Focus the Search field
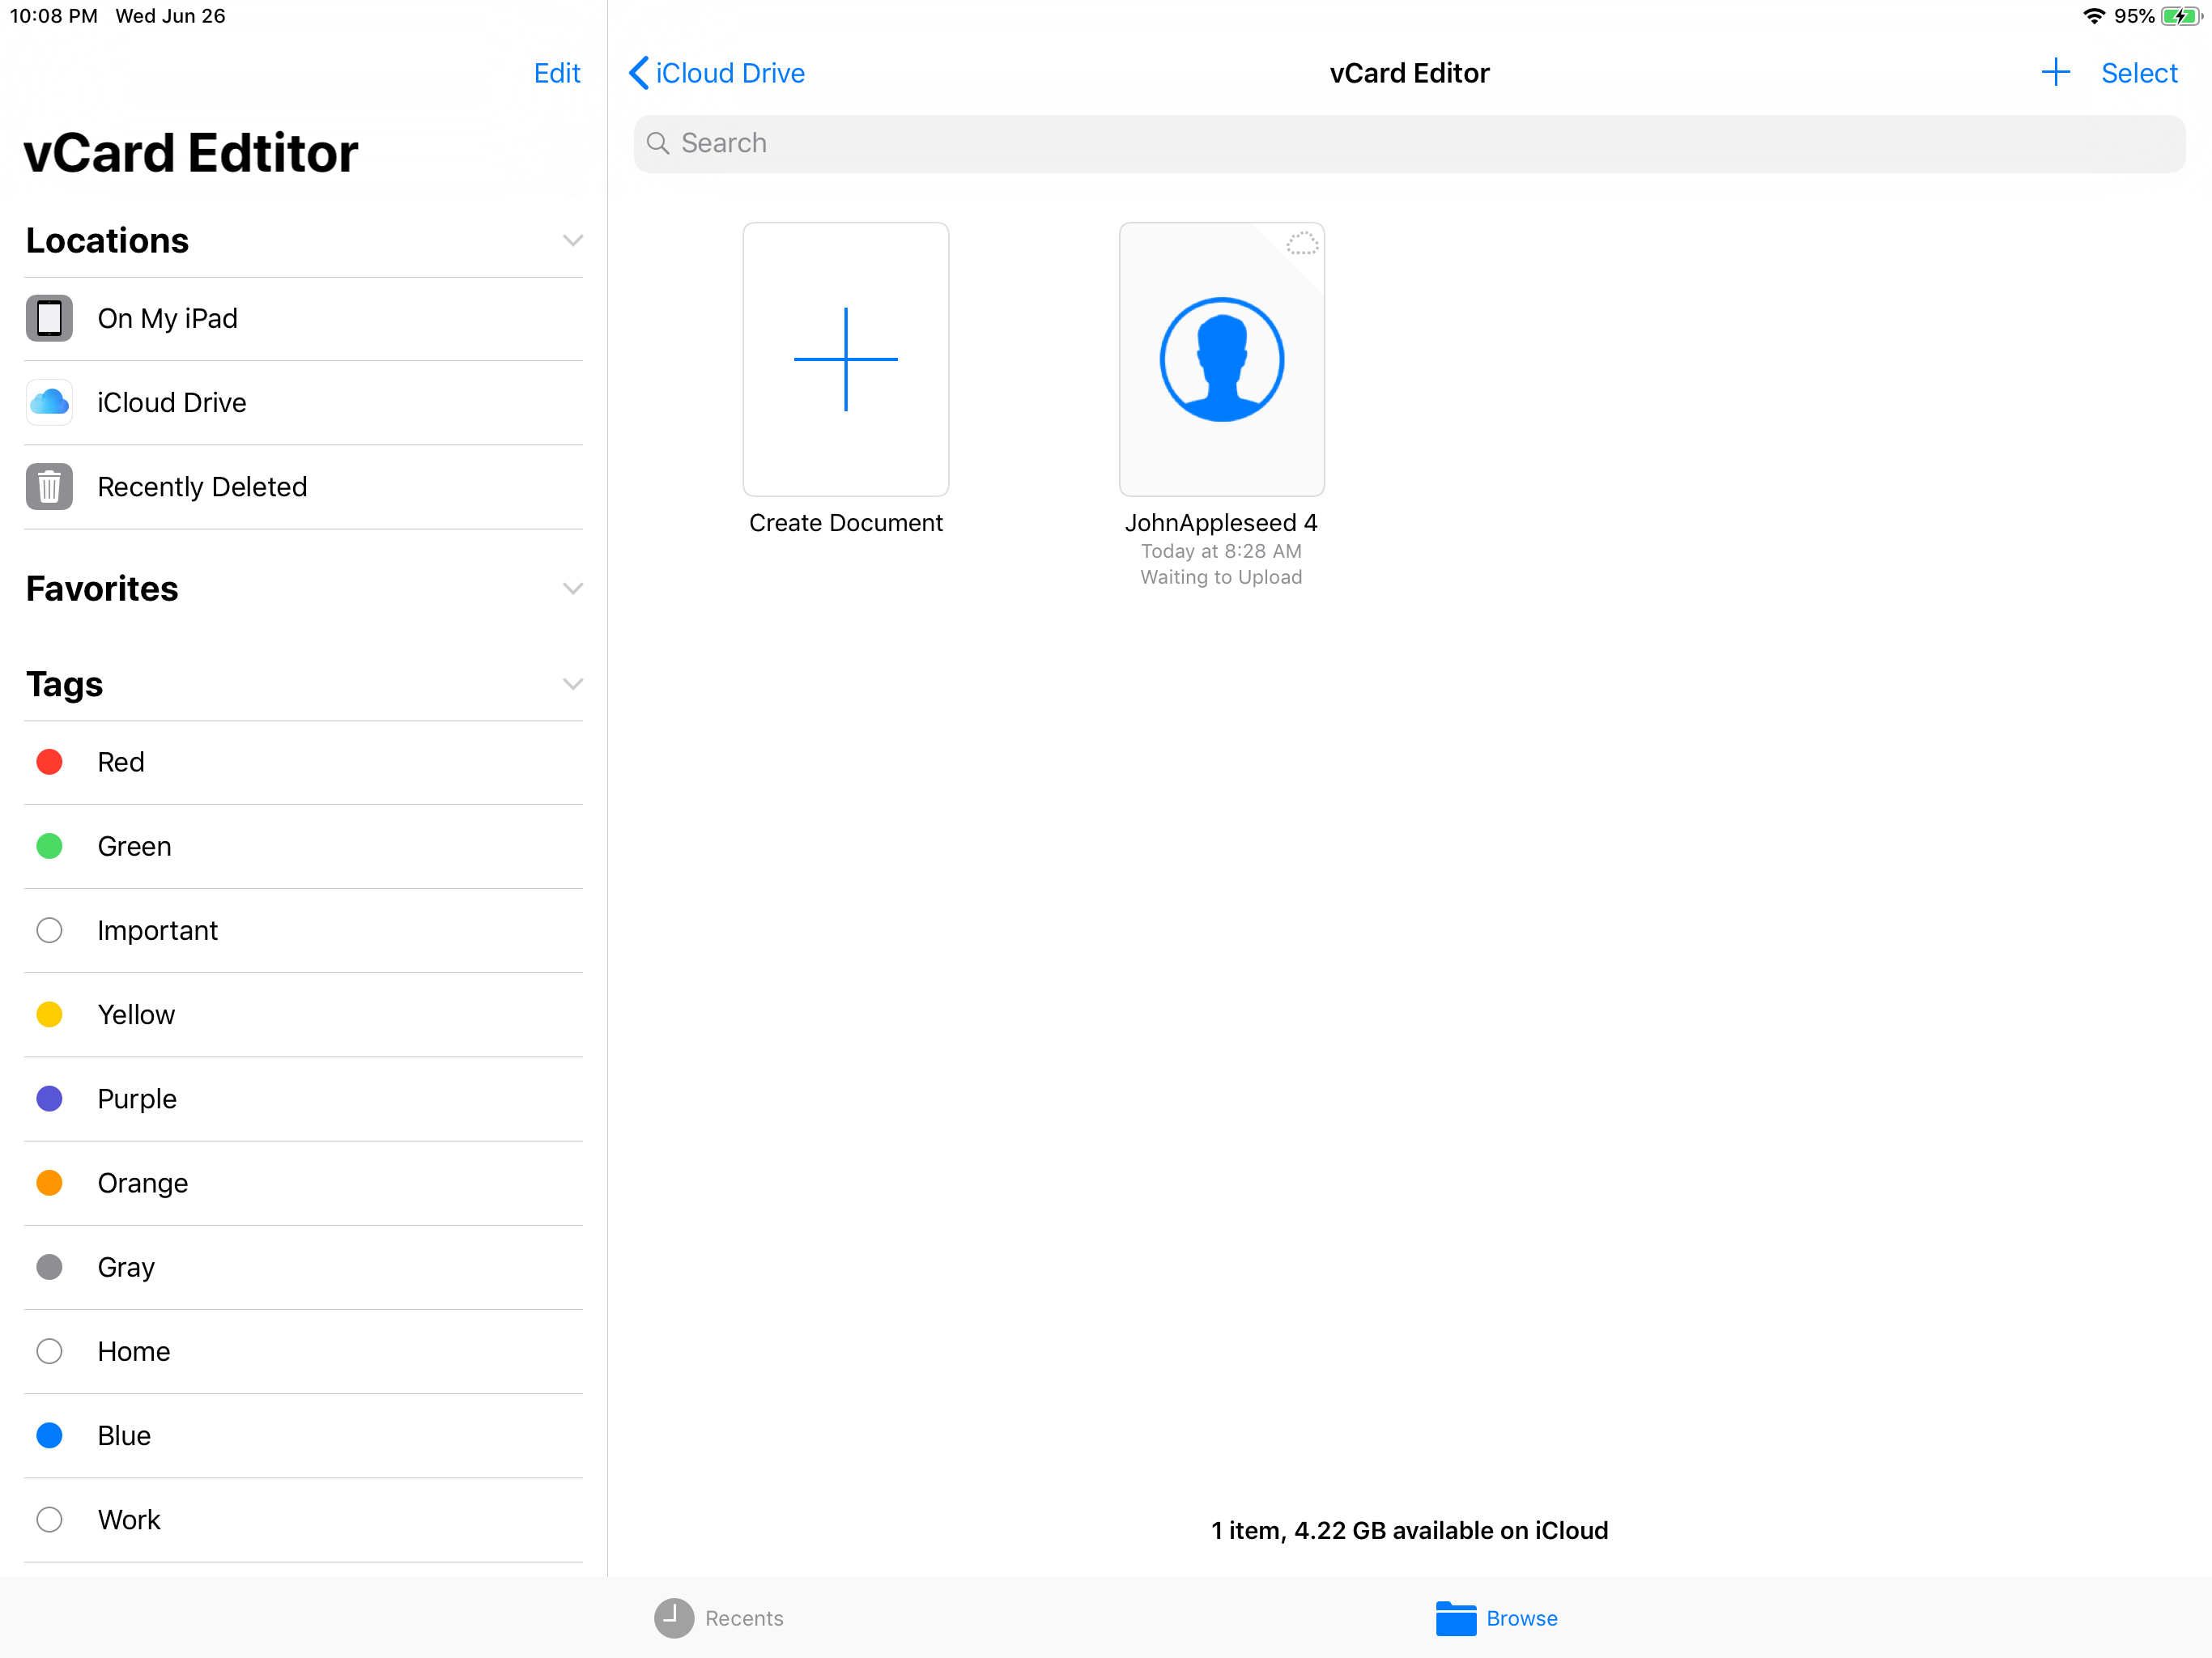 tap(1409, 144)
